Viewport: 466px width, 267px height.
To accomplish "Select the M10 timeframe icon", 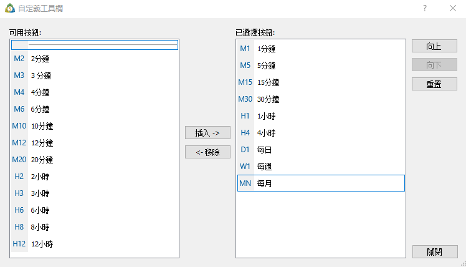I will pos(19,126).
